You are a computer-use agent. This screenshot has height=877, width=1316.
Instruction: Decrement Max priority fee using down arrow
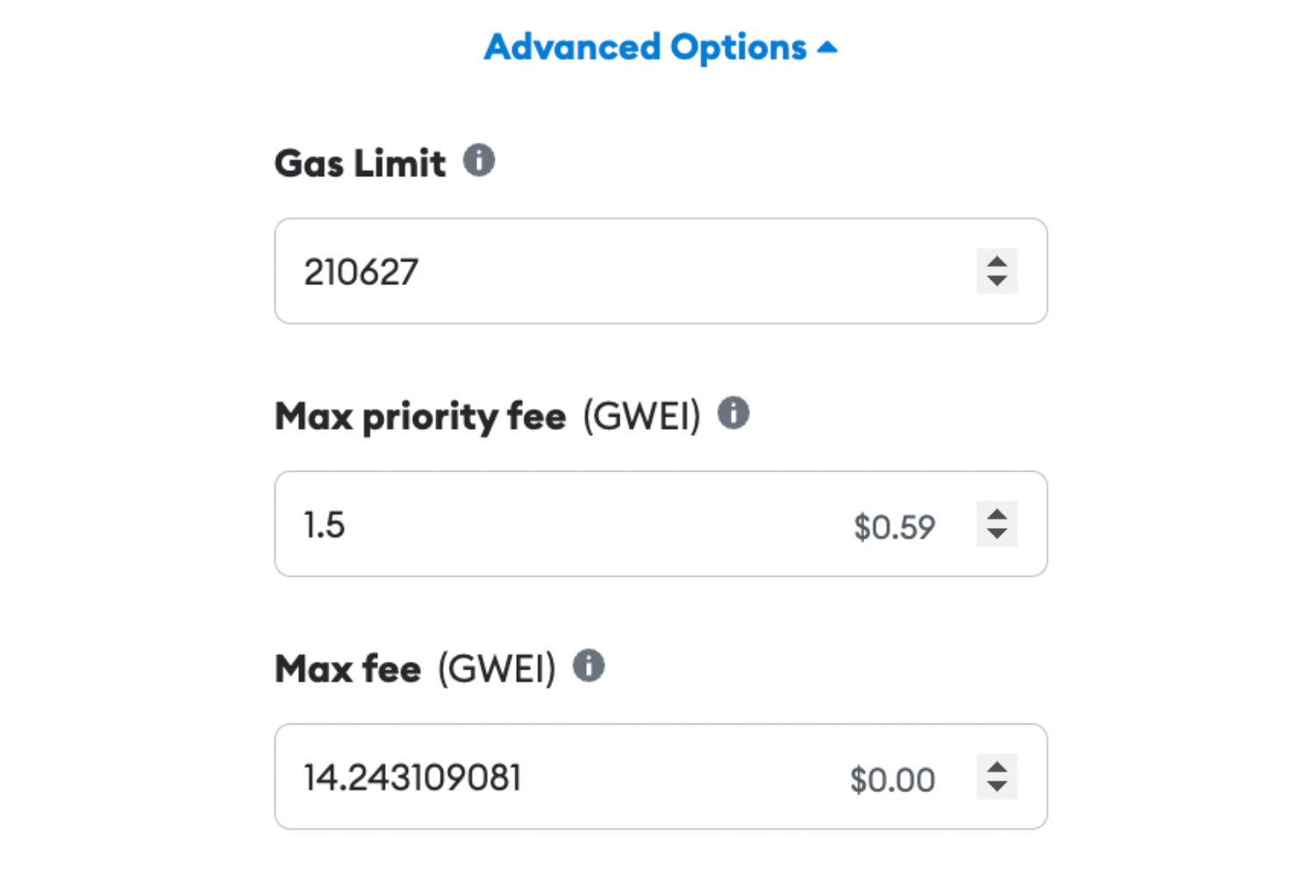coord(997,534)
